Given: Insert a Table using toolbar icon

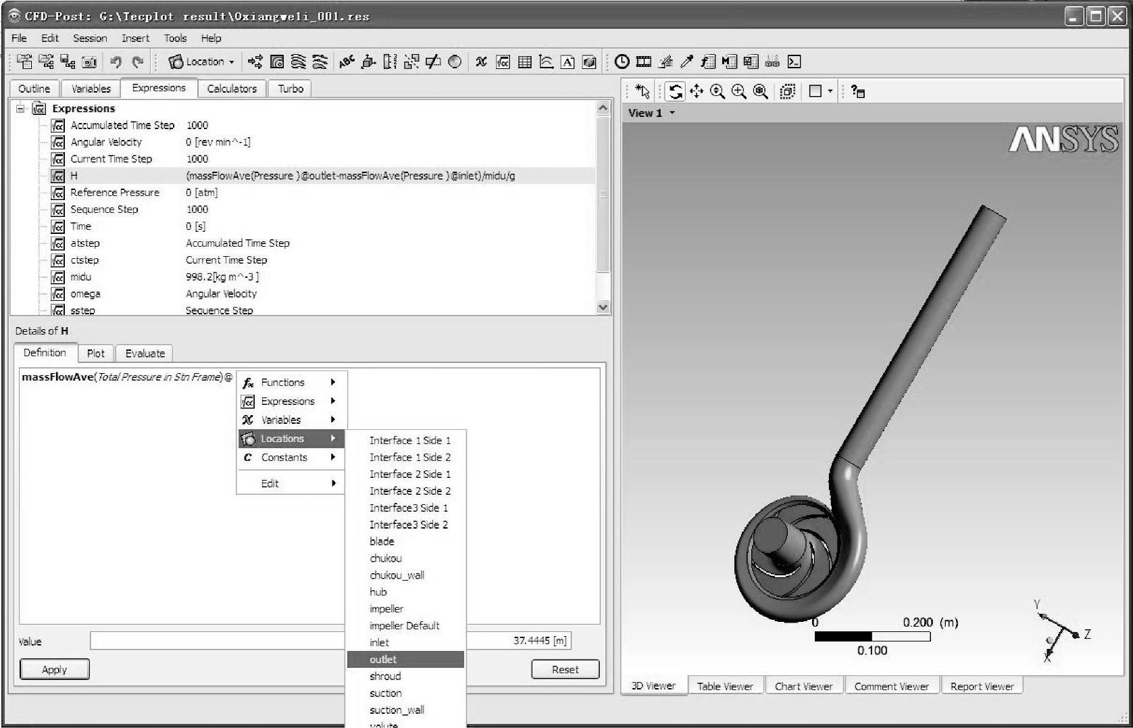Looking at the screenshot, I should pyautogui.click(x=524, y=62).
